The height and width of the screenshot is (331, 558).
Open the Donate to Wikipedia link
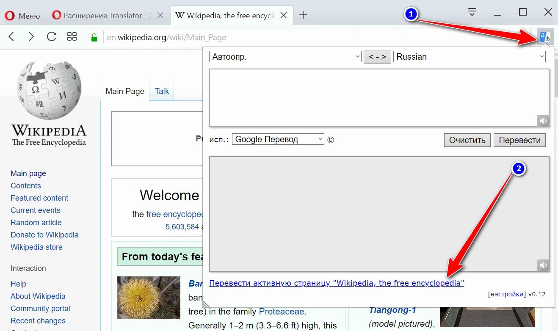44,235
